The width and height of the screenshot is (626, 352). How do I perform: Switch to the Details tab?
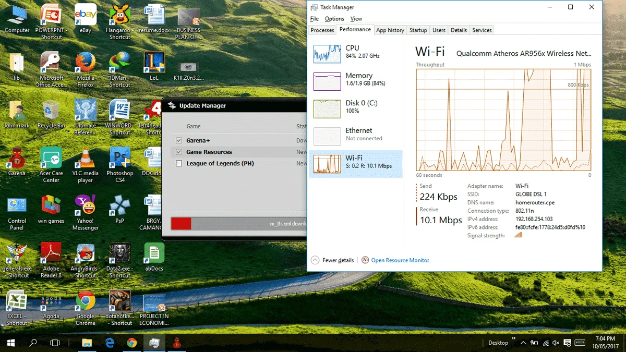(459, 30)
